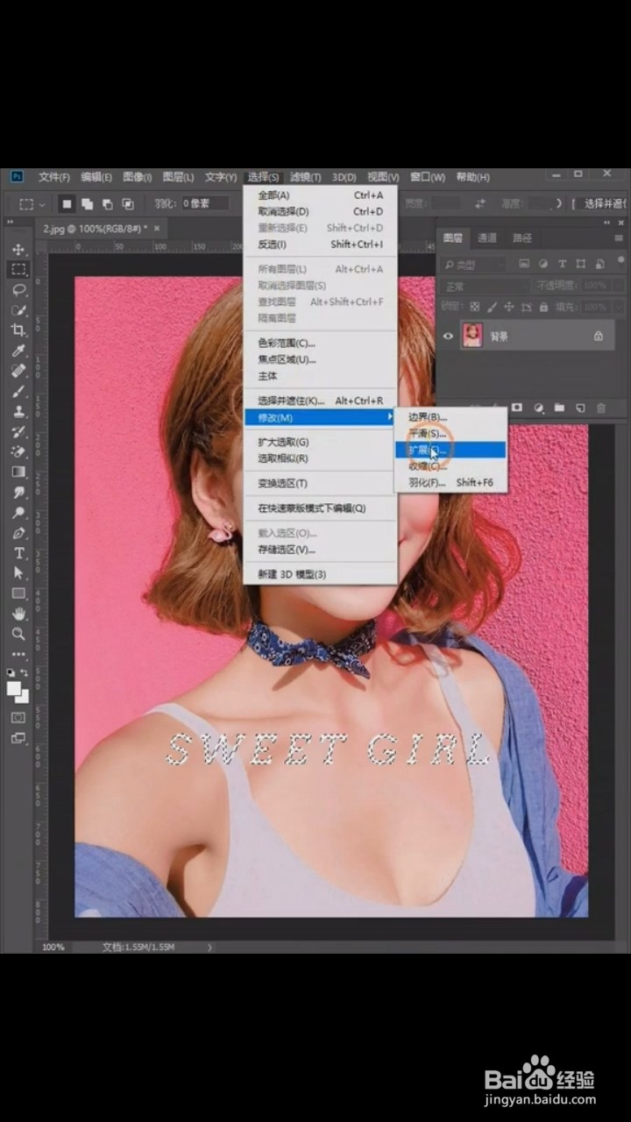This screenshot has width=631, height=1122.
Task: Select the Horizontal Type tool
Action: [x=18, y=553]
